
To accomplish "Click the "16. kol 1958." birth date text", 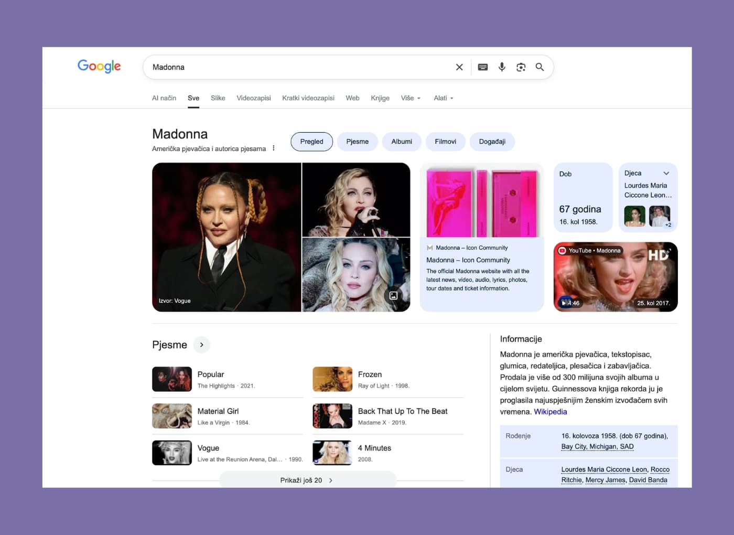I will pyautogui.click(x=578, y=222).
